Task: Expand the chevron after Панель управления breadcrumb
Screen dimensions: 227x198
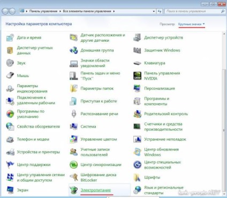Action: tap(60, 11)
